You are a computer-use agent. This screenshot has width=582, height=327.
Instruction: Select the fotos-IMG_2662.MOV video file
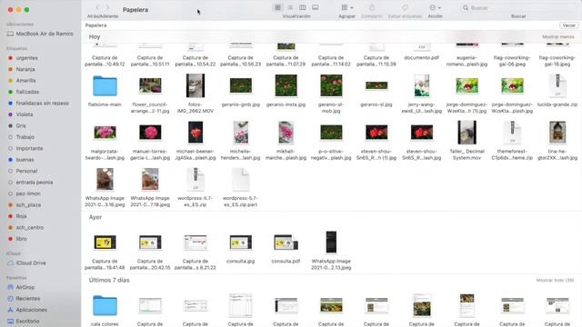pos(196,85)
